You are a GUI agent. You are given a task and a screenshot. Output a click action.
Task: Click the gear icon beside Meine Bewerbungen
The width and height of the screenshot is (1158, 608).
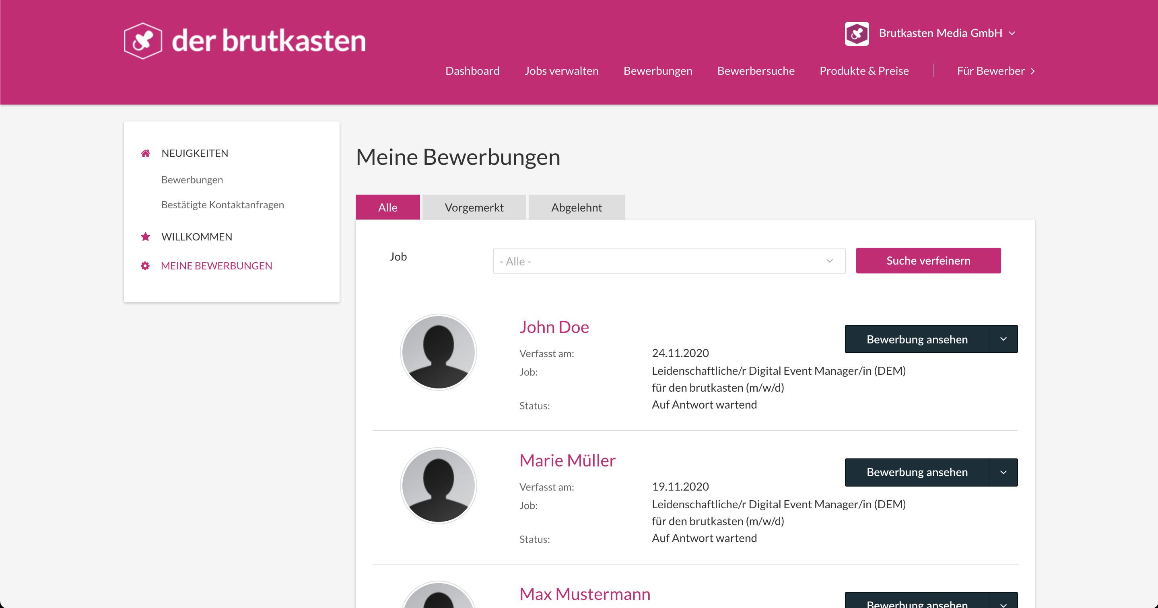pos(145,266)
